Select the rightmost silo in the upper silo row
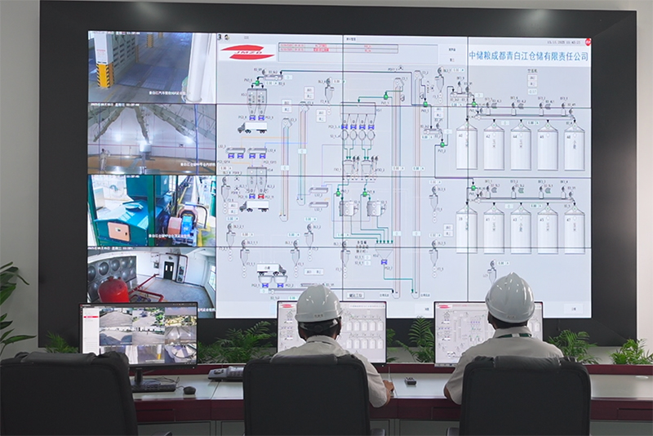 coord(574,147)
